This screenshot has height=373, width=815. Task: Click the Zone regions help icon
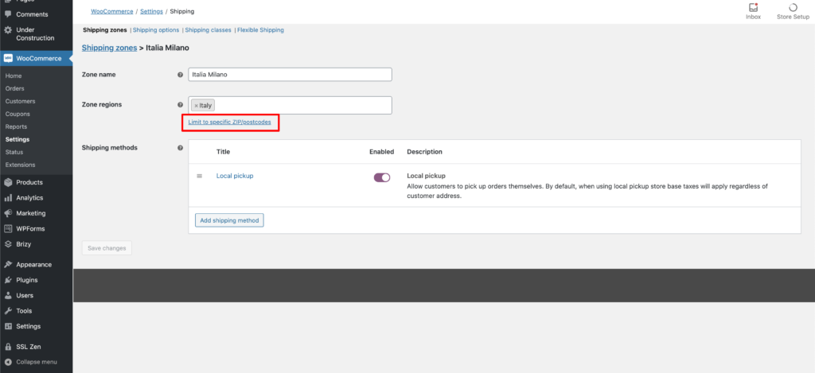(181, 104)
